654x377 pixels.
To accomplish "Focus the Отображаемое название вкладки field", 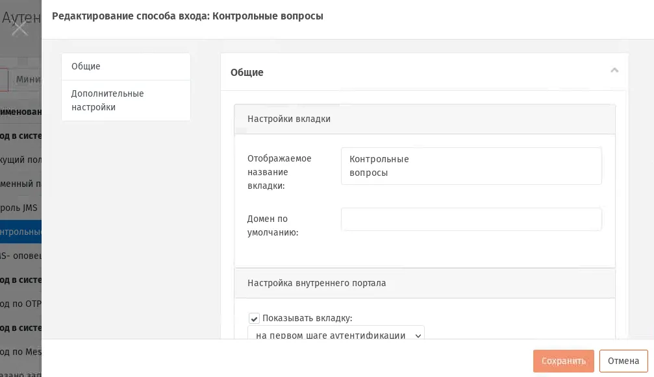I will [471, 166].
